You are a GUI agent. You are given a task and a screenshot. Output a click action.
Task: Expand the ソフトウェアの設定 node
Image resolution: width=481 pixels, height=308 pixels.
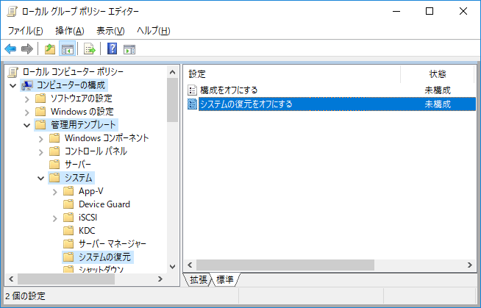(x=27, y=99)
